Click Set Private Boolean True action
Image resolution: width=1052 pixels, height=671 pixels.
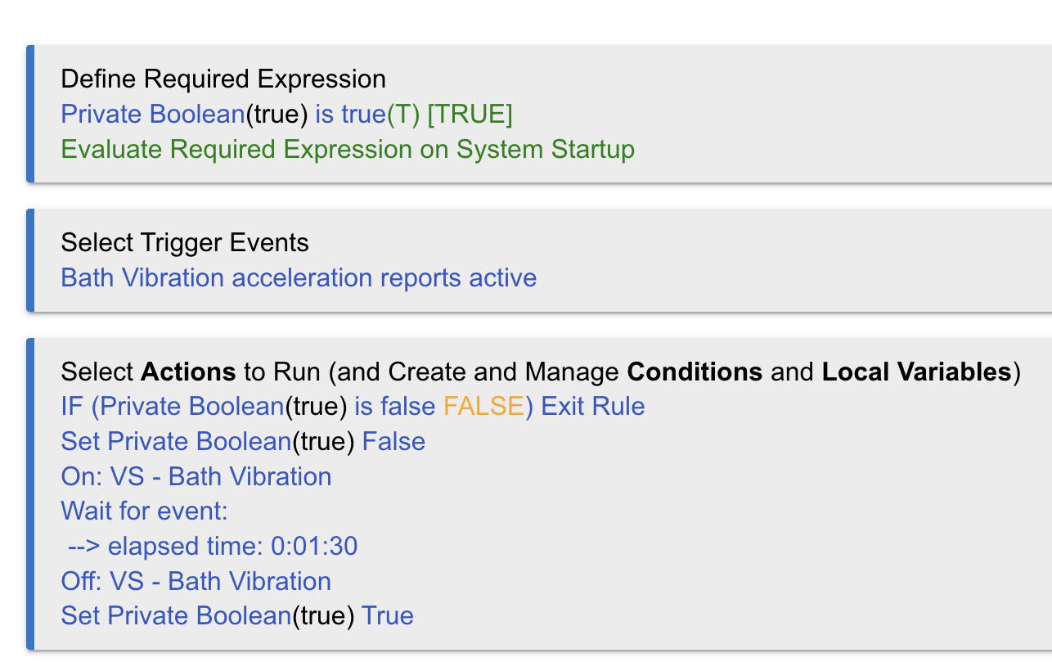pyautogui.click(x=236, y=616)
